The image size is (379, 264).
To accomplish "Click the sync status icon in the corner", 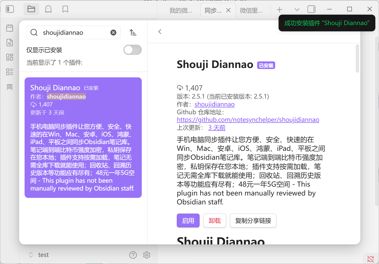I will (371, 259).
